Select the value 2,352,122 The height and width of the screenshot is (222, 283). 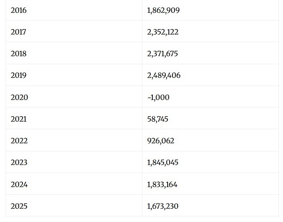pyautogui.click(x=163, y=32)
